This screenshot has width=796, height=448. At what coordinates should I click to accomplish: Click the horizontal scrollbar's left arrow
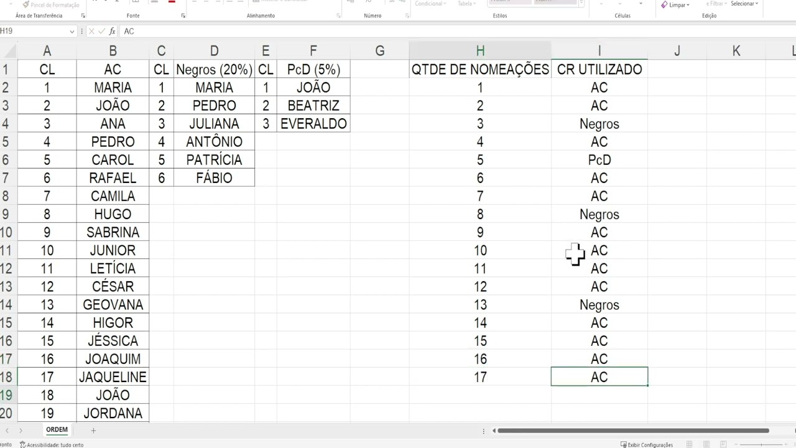[494, 431]
